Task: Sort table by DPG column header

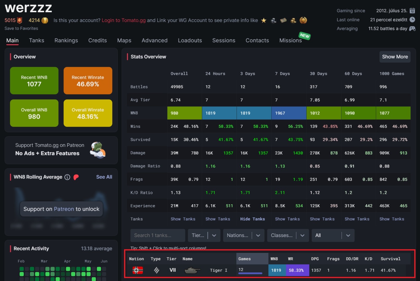Action: (x=315, y=259)
